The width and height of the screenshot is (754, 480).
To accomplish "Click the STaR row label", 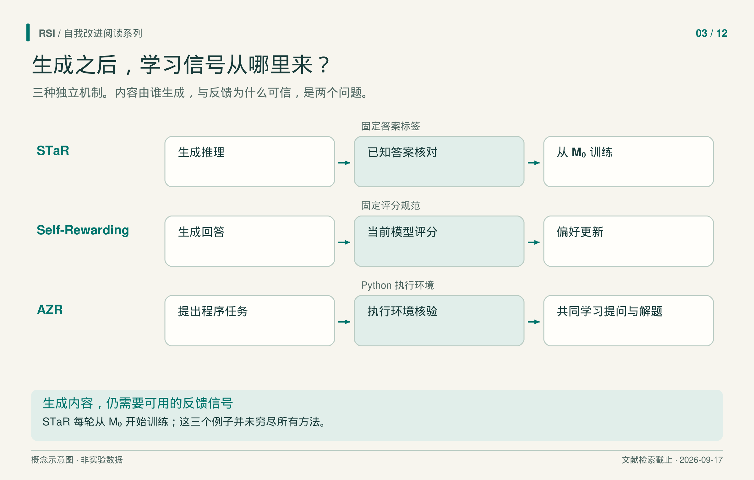I will [53, 151].
